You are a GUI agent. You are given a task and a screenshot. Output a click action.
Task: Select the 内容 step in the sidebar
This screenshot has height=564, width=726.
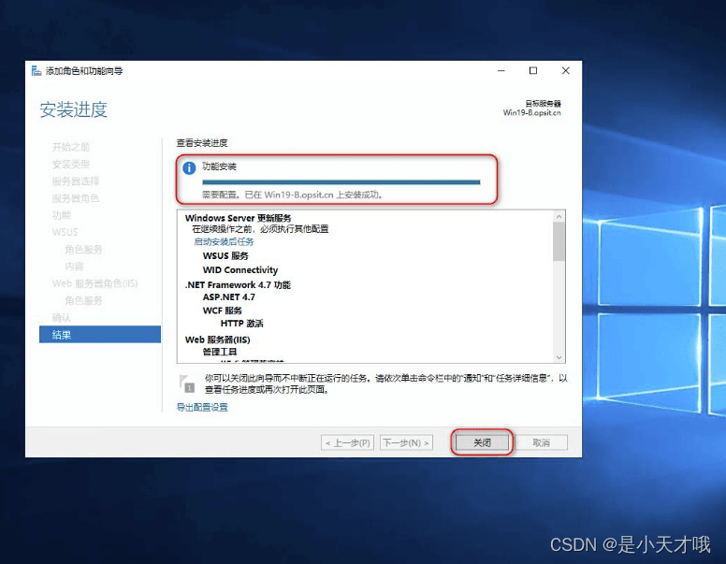(x=74, y=267)
